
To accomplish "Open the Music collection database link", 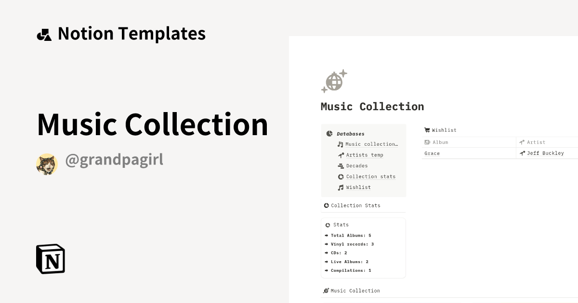I will [371, 144].
